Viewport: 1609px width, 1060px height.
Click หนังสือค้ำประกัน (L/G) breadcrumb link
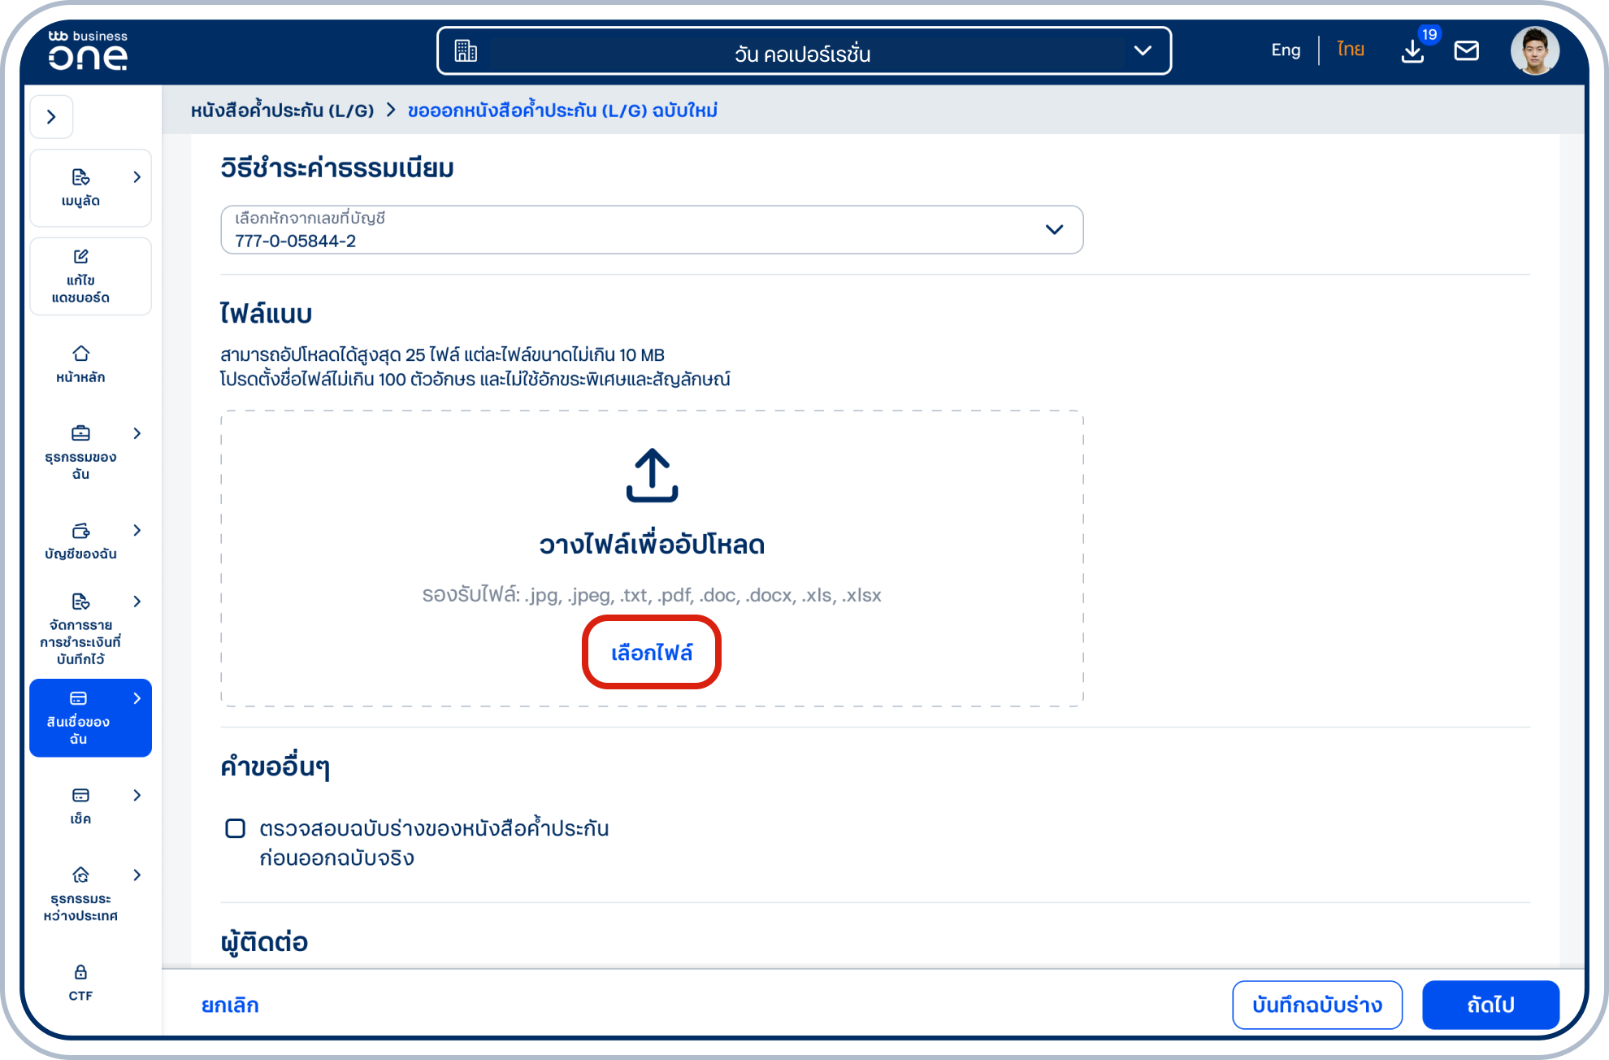tap(282, 111)
